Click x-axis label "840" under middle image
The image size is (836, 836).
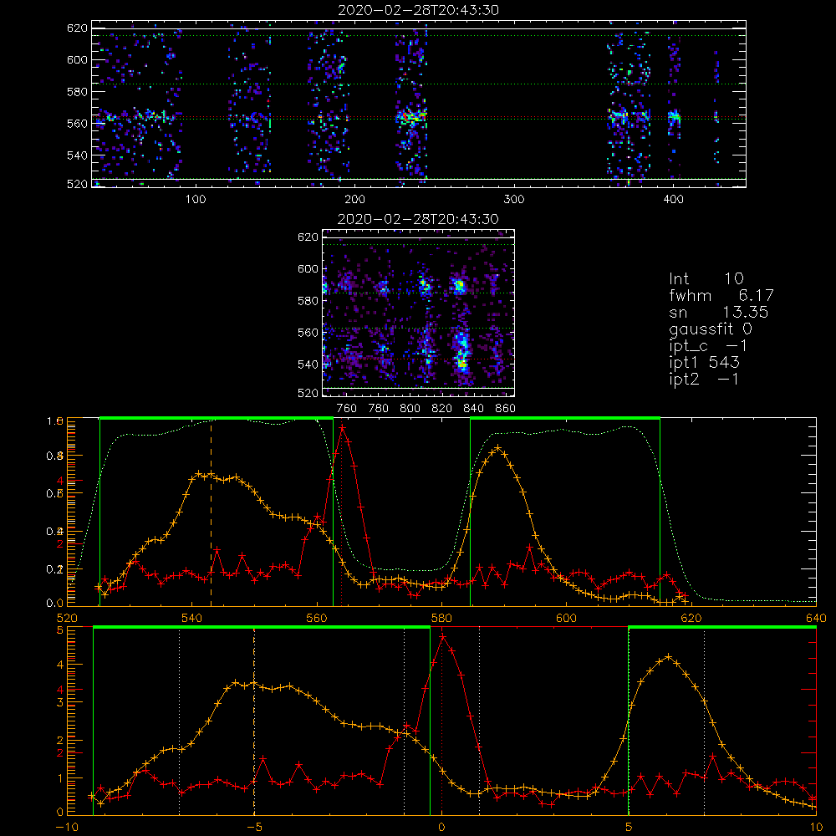[473, 409]
